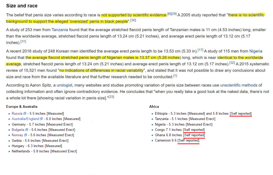Open the Bulgaria link in the Europe list
Viewport: 273px width, 175px height.
coord(18,130)
